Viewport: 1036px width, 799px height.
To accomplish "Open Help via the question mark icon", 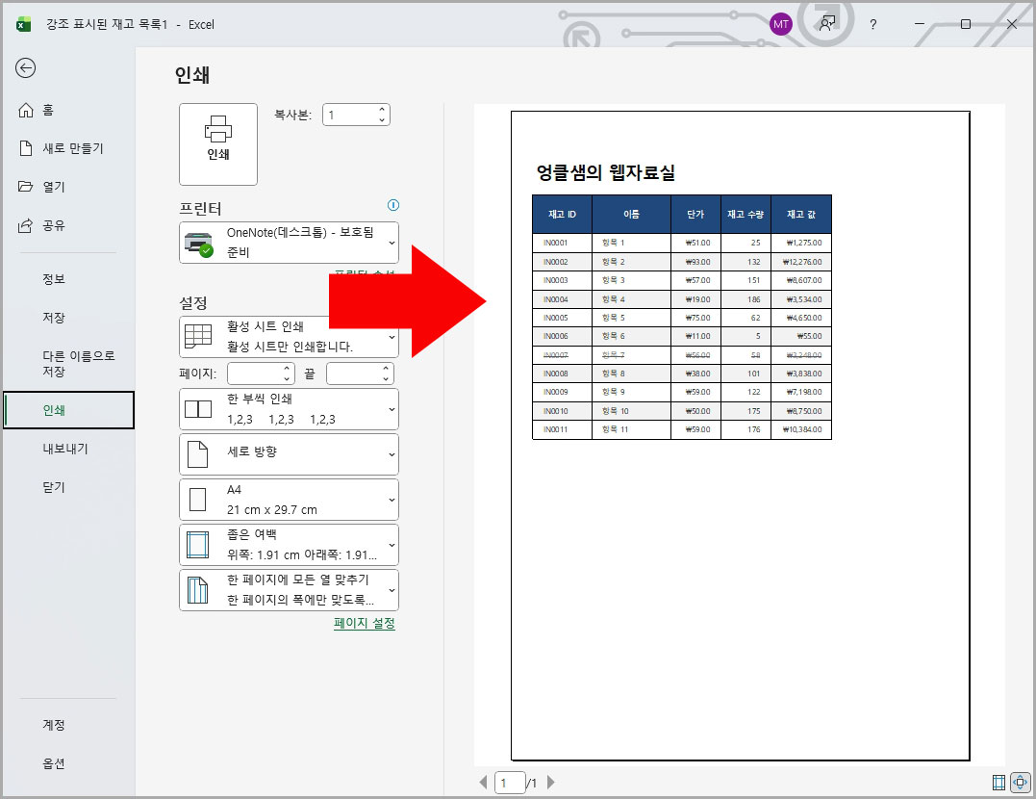I will (x=872, y=24).
